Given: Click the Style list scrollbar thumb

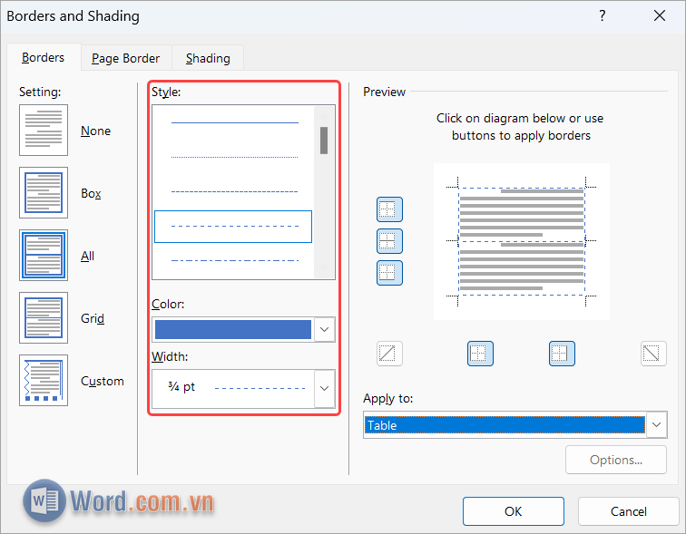Looking at the screenshot, I should [x=324, y=141].
